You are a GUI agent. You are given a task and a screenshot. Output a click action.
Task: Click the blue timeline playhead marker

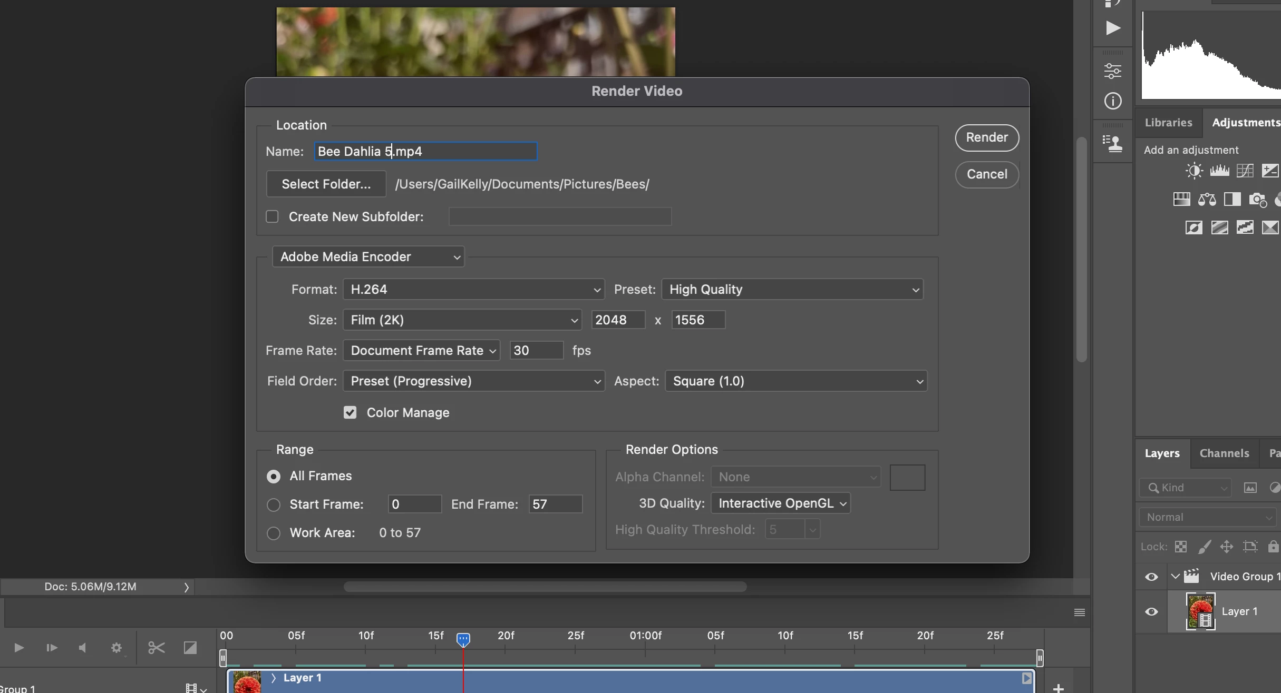(463, 639)
